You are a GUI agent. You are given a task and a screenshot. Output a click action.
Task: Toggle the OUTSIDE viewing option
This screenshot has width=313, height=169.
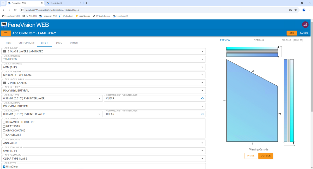[x=266, y=156]
